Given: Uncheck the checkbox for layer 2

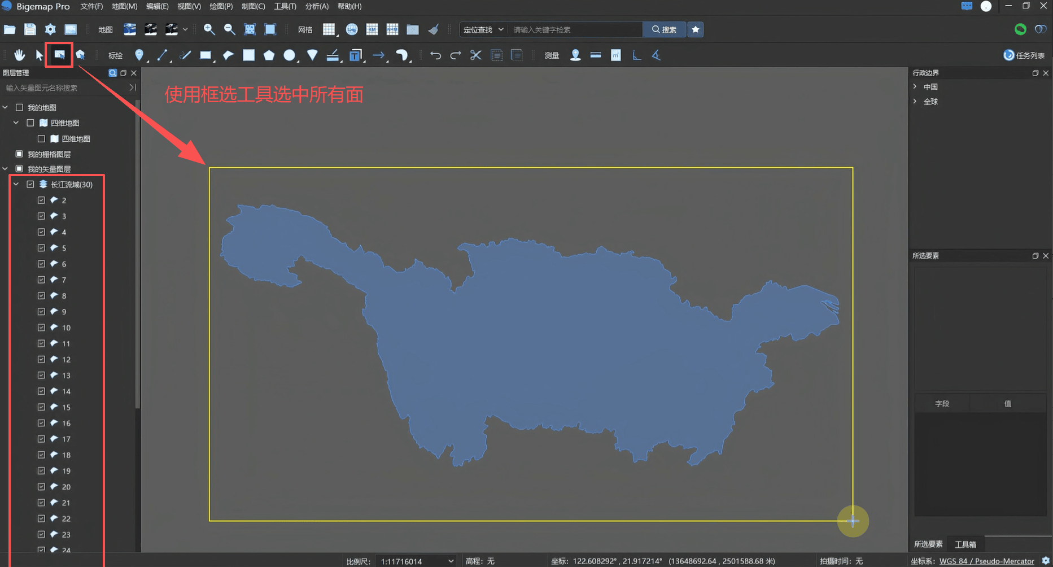Looking at the screenshot, I should pyautogui.click(x=41, y=200).
